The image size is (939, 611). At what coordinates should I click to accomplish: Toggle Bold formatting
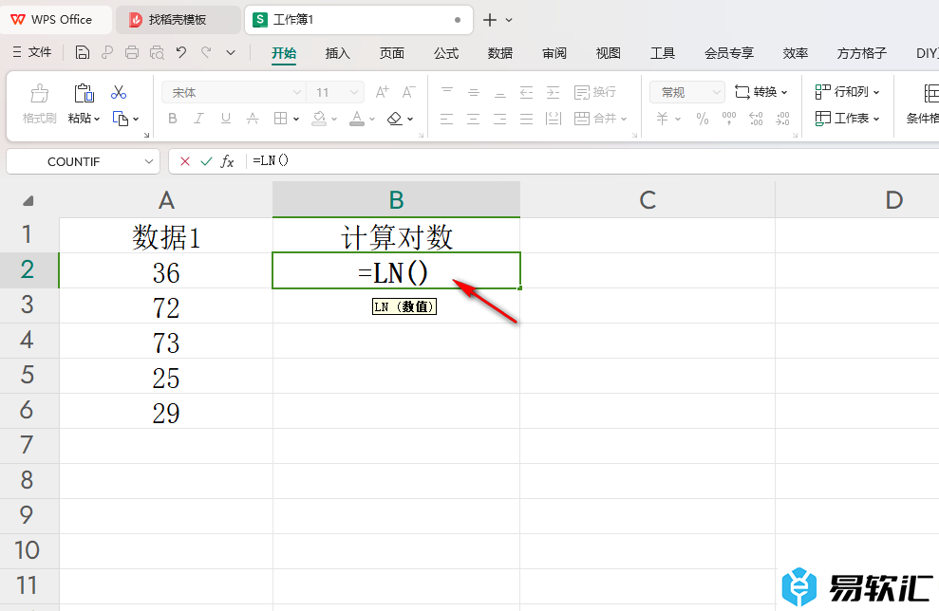pos(173,119)
